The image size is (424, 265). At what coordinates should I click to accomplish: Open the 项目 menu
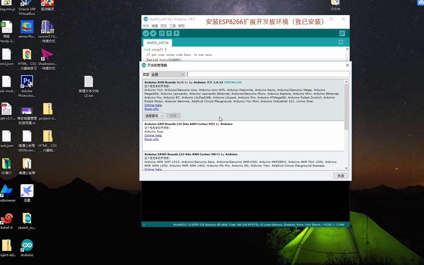click(164, 26)
